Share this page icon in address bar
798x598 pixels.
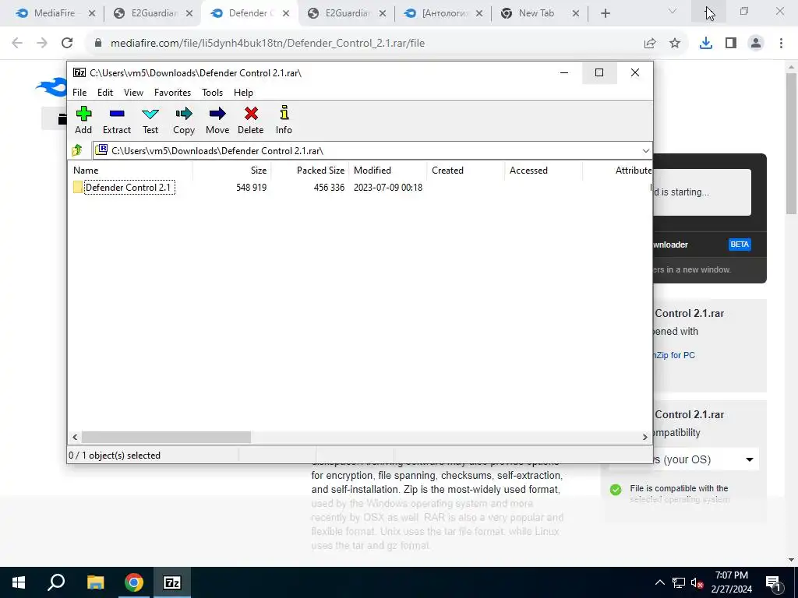pos(650,44)
